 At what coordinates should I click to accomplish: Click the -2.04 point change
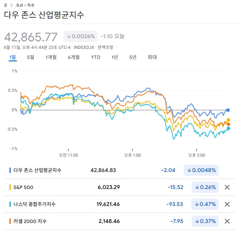click(168, 170)
